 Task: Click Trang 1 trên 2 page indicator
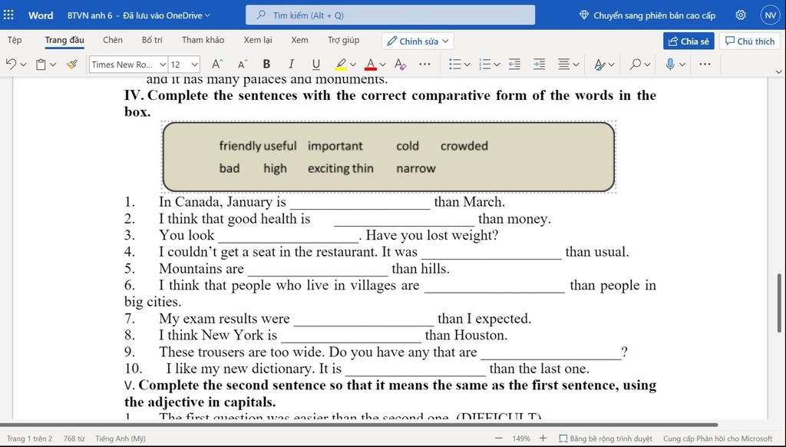pyautogui.click(x=30, y=439)
